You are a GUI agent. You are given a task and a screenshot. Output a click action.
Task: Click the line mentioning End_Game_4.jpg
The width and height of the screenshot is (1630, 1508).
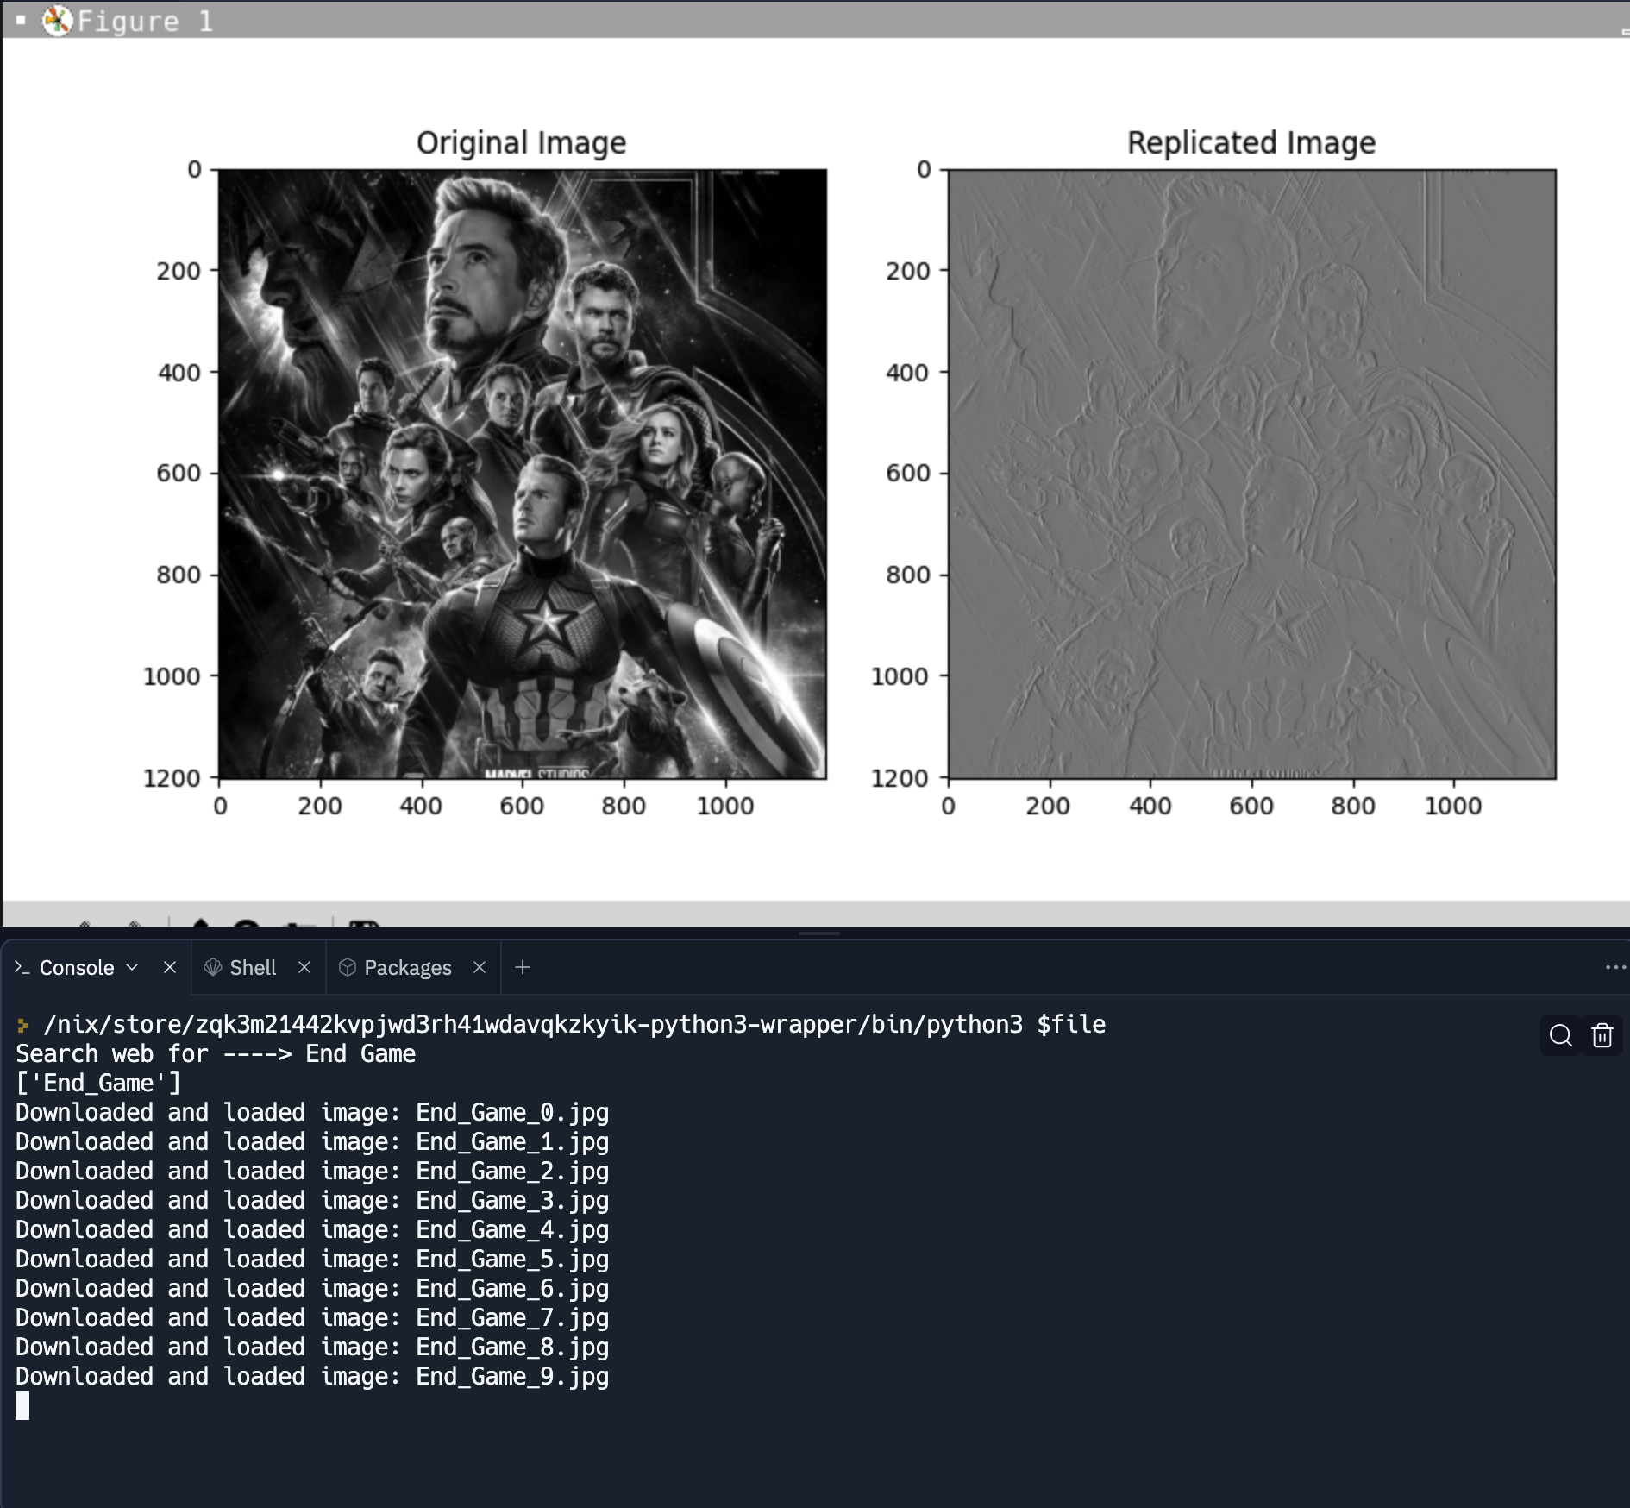(x=312, y=1229)
